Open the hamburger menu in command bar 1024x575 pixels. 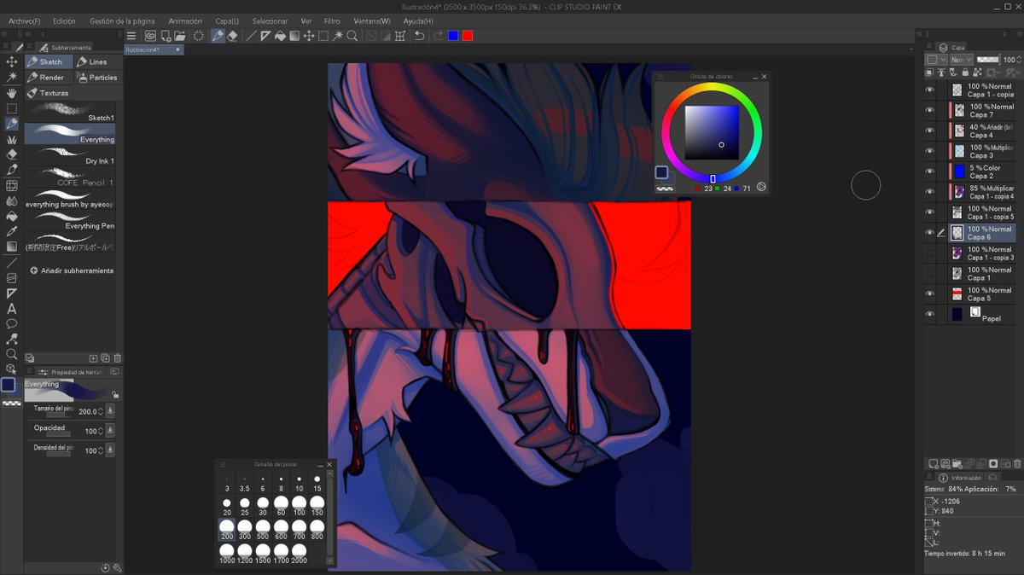click(x=132, y=36)
